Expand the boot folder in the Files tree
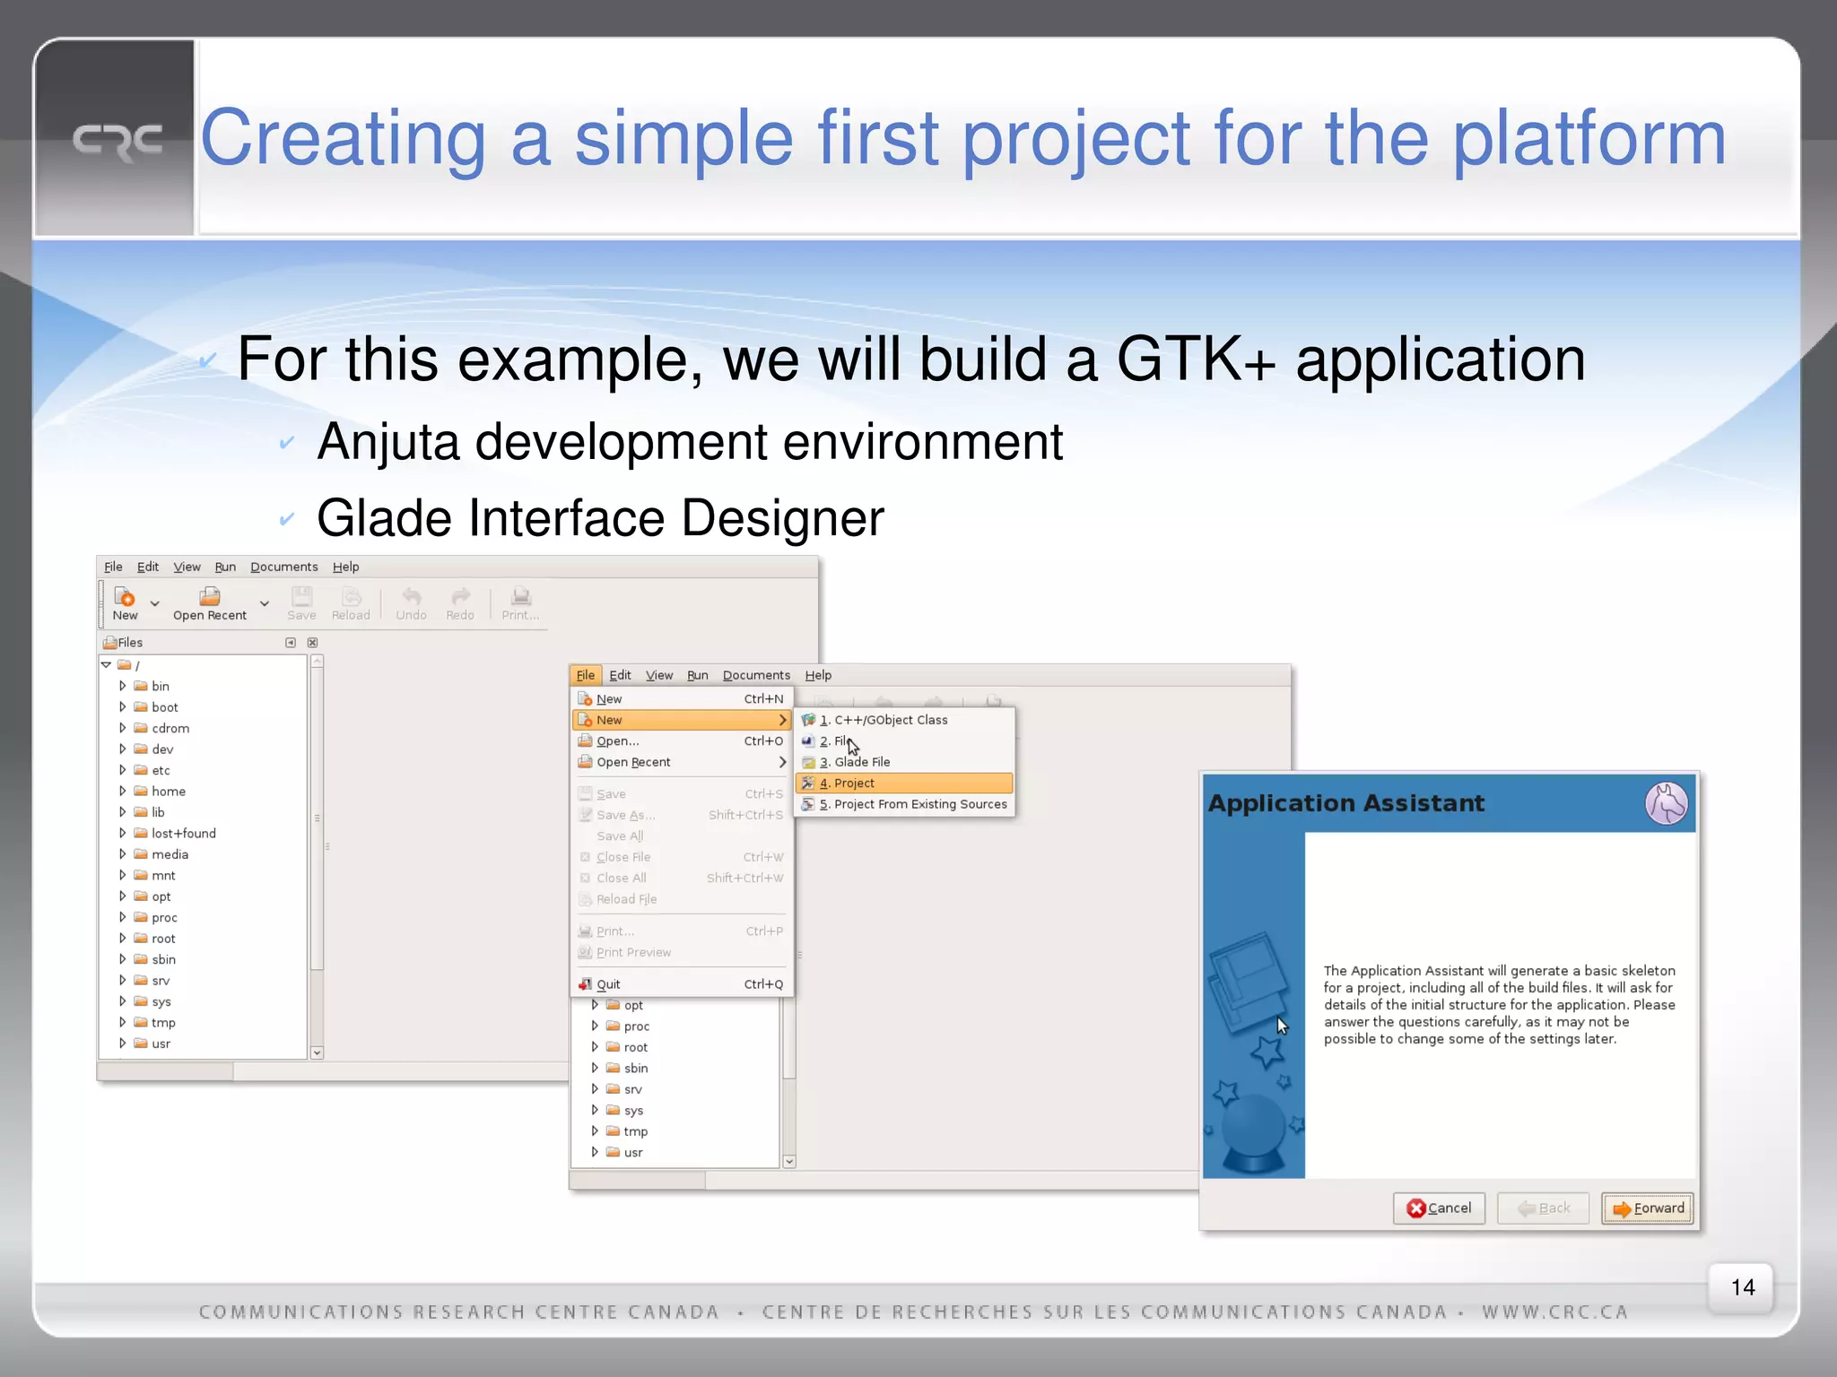Viewport: 1837px width, 1377px height. coord(123,706)
